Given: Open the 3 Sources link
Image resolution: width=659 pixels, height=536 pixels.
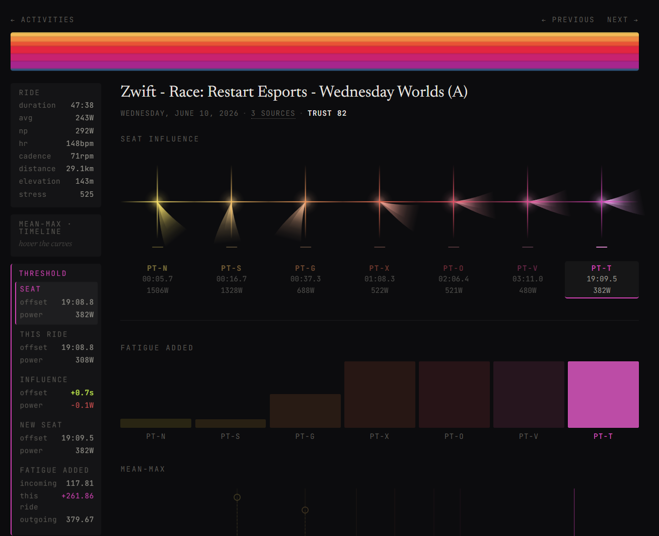Looking at the screenshot, I should pos(273,113).
